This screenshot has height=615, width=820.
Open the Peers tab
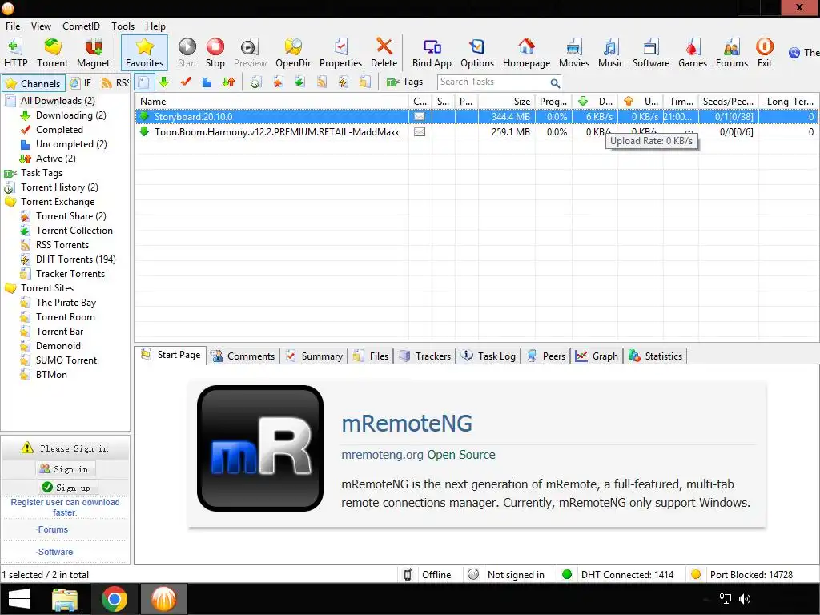(x=546, y=356)
